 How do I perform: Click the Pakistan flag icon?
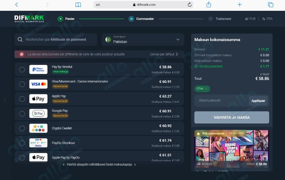pyautogui.click(x=108, y=40)
